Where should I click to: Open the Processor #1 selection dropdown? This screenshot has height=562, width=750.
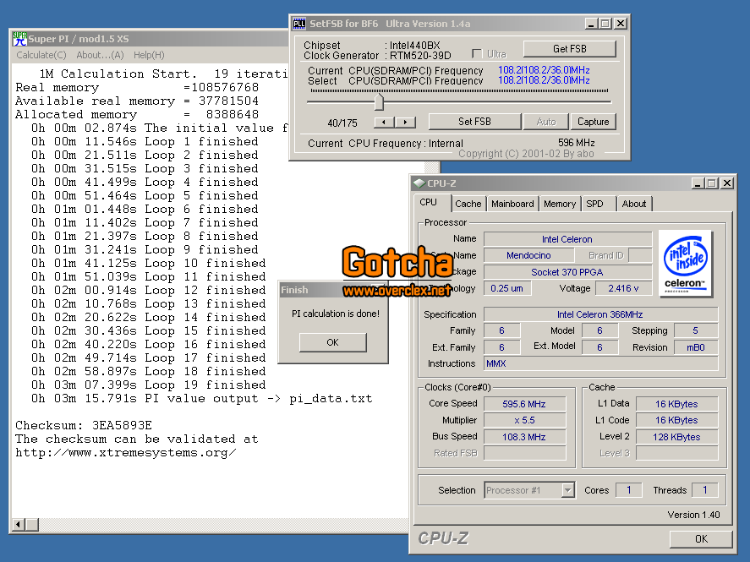567,490
